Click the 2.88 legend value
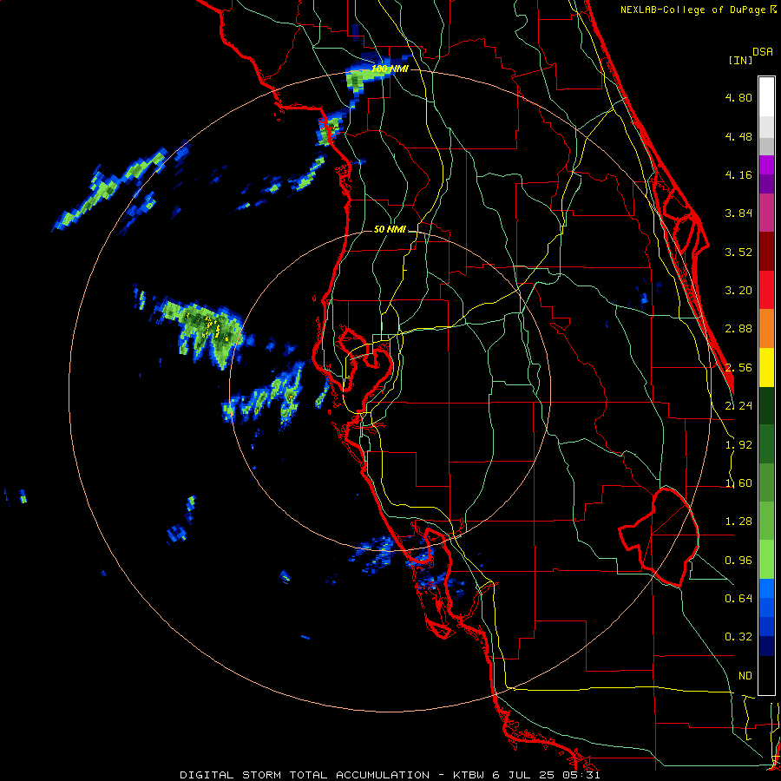This screenshot has height=781, width=781. click(738, 329)
